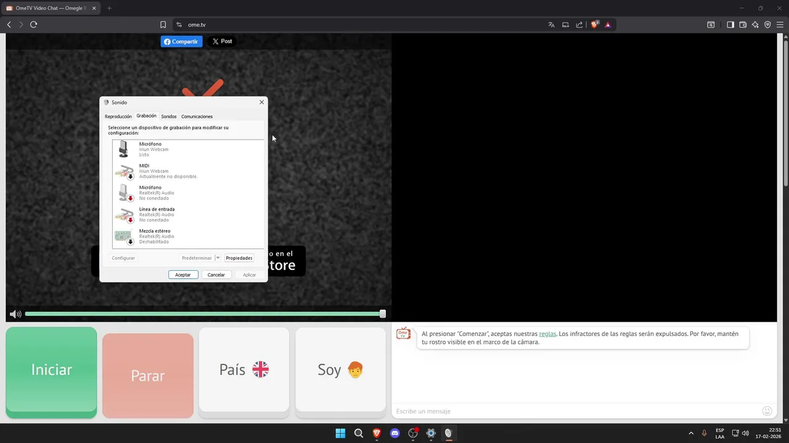Screen dimensions: 789x443
Task: Select the Línea de entrada device
Action: coord(188,214)
